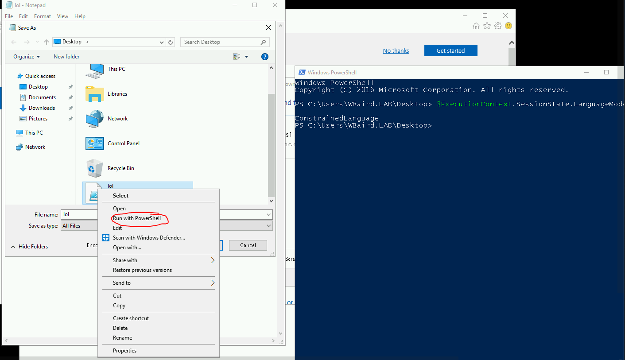The width and height of the screenshot is (625, 360).
Task: Choose Run with PowerShell from context menu
Action: [x=136, y=218]
